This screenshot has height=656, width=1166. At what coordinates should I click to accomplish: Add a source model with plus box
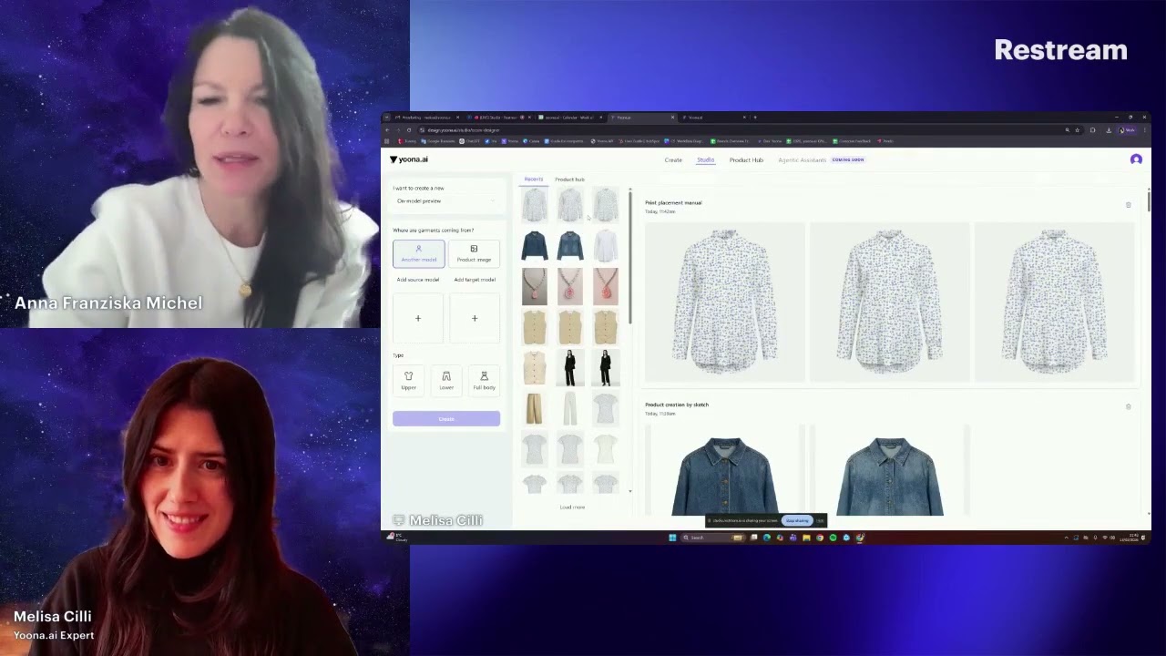point(418,318)
